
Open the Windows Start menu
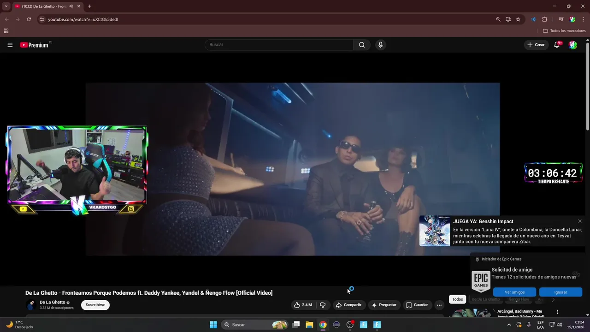pyautogui.click(x=213, y=325)
